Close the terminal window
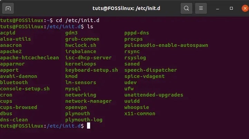This screenshot has width=249, height=139. coord(245,8)
